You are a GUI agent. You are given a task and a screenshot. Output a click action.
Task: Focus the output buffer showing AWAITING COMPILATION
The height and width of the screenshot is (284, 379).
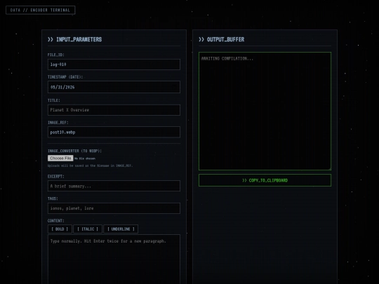pyautogui.click(x=265, y=111)
